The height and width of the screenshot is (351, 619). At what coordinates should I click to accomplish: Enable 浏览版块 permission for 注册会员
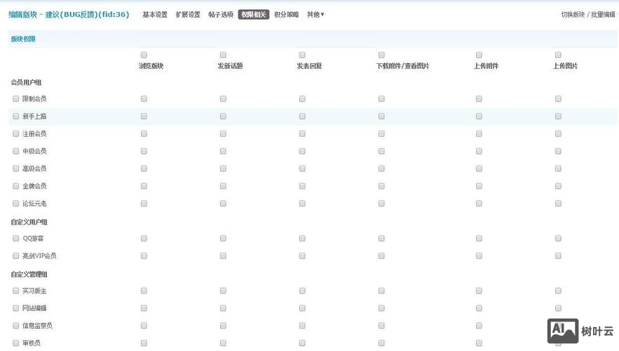pos(144,133)
